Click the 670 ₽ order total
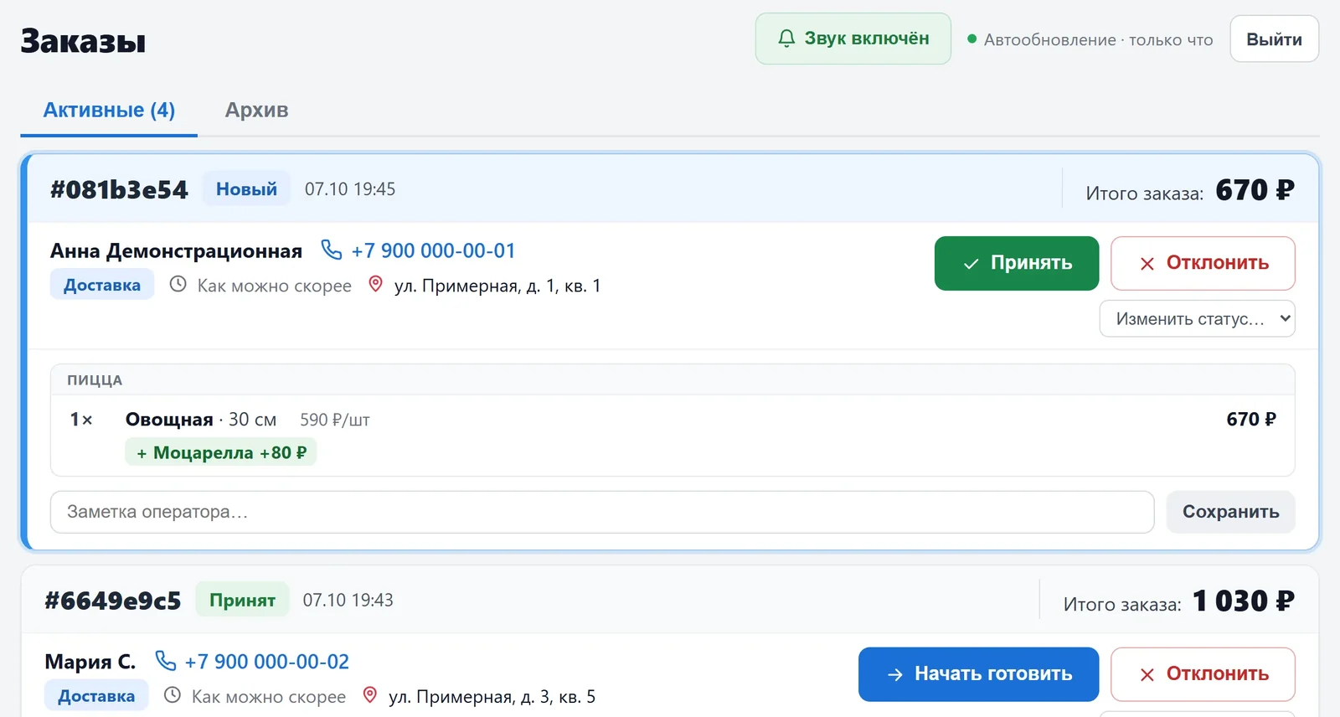This screenshot has height=717, width=1340. pyautogui.click(x=1255, y=190)
